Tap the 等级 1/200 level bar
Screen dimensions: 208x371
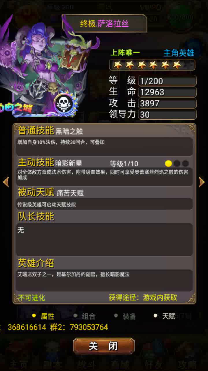click(x=167, y=81)
